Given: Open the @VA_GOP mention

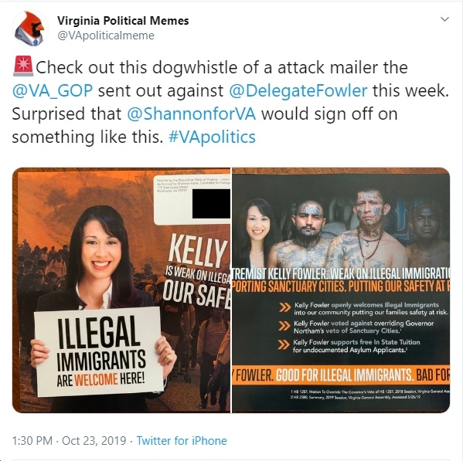Looking at the screenshot, I should [x=53, y=90].
